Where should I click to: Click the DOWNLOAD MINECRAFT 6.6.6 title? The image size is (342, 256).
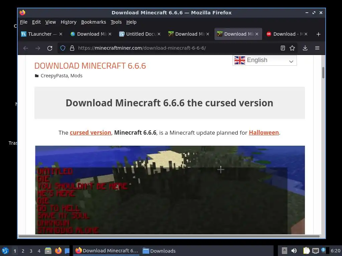[x=90, y=66]
